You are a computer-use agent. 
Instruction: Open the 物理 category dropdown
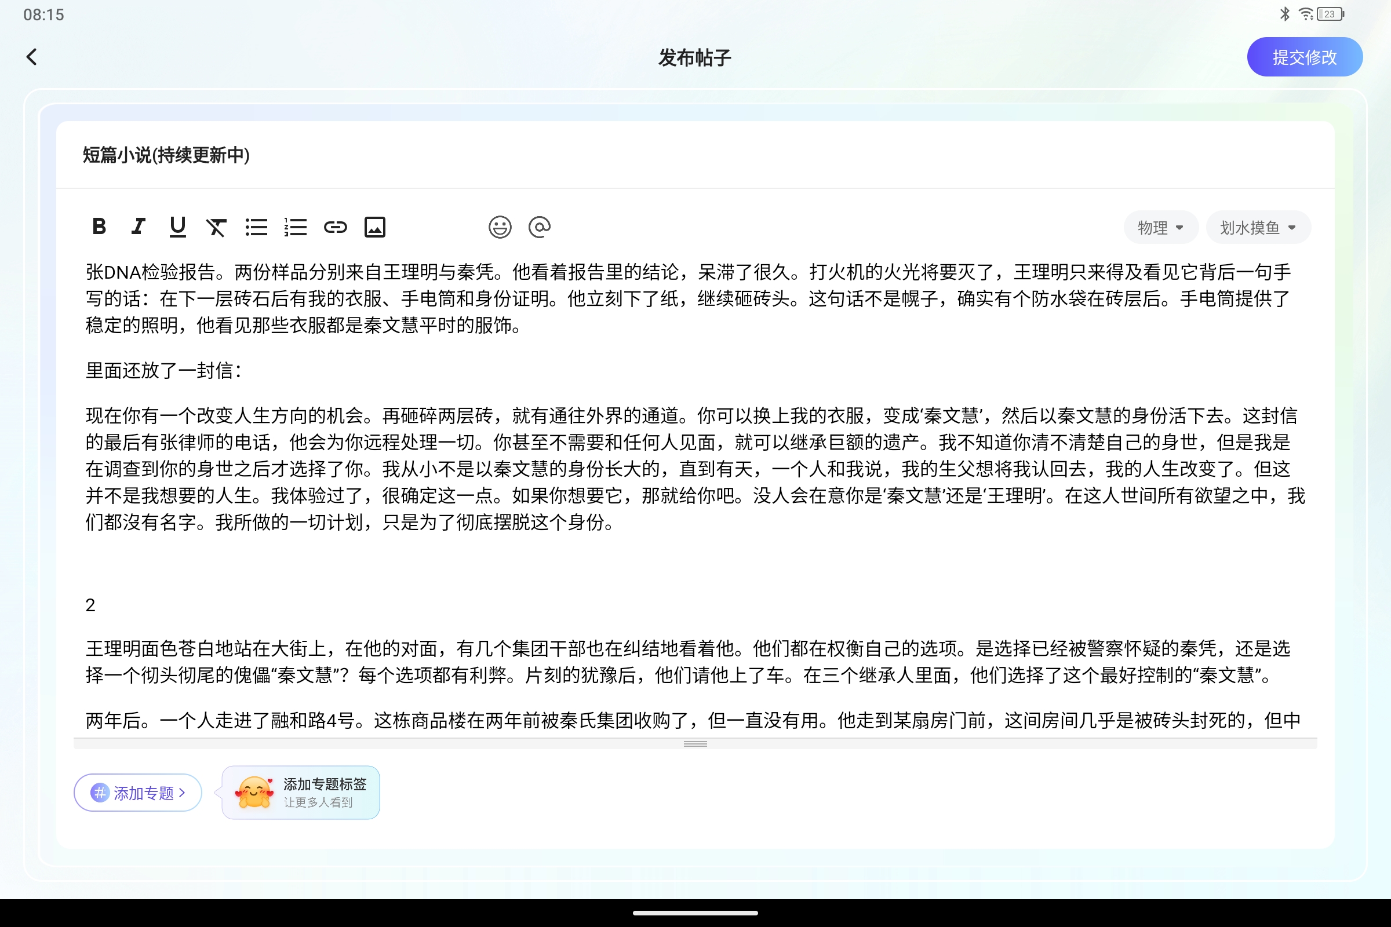[x=1160, y=227]
